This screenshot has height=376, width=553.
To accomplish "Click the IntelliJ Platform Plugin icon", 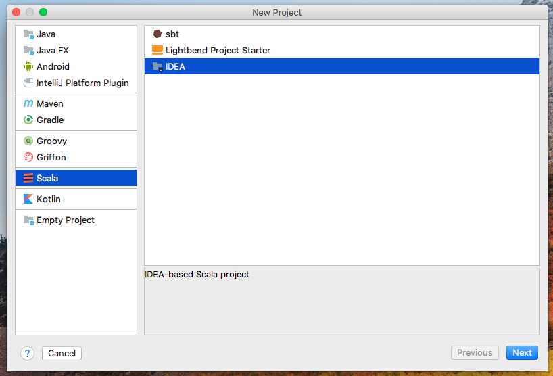I will point(28,83).
